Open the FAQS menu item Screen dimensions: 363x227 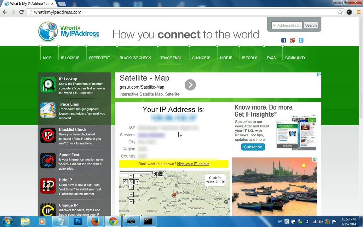(x=271, y=58)
